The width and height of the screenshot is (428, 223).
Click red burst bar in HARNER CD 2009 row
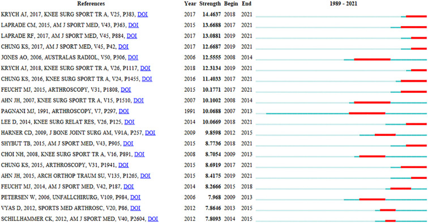coord(385,135)
